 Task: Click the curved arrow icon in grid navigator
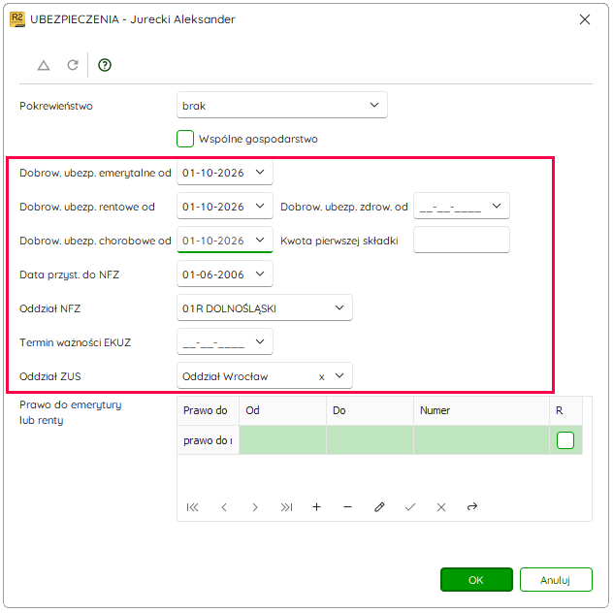click(472, 507)
